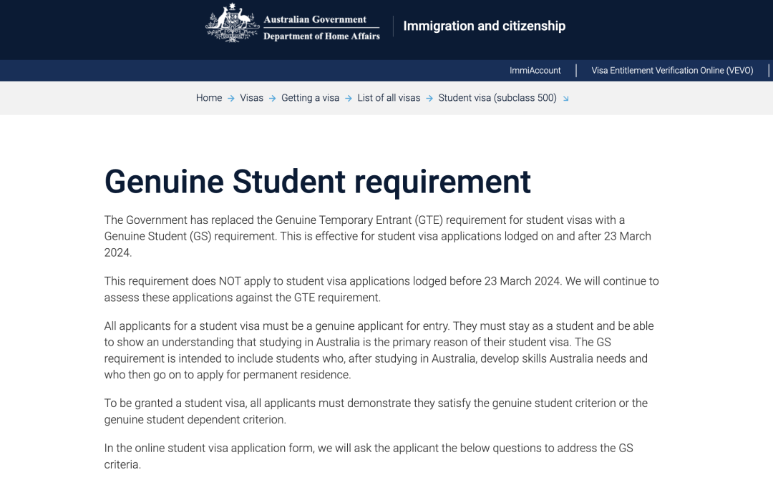Click the paragraph starting "The Government has replaced"
This screenshot has height=480, width=773.
point(377,236)
